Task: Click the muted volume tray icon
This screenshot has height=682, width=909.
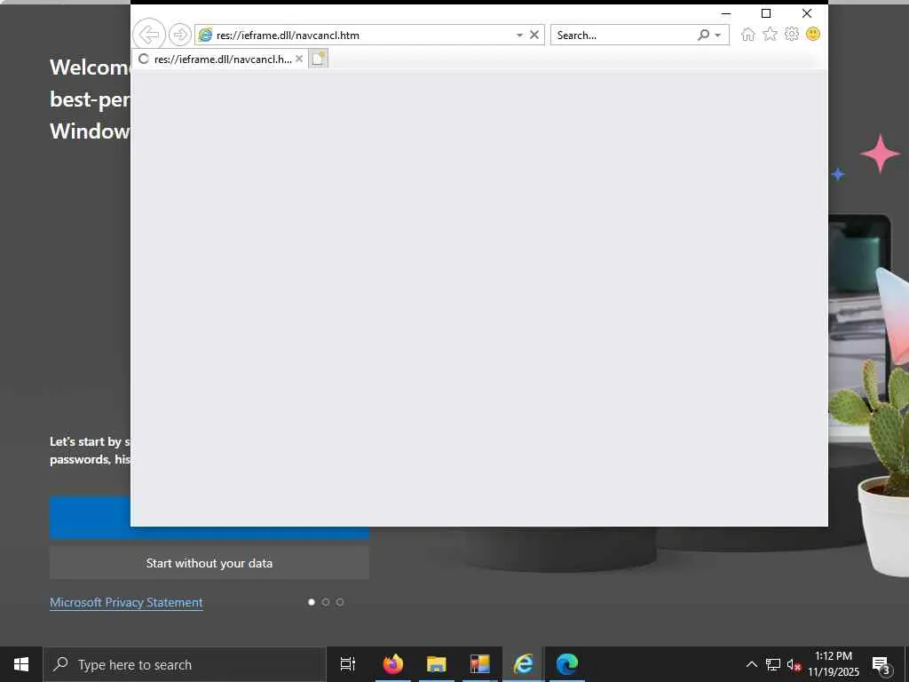Action: click(794, 665)
